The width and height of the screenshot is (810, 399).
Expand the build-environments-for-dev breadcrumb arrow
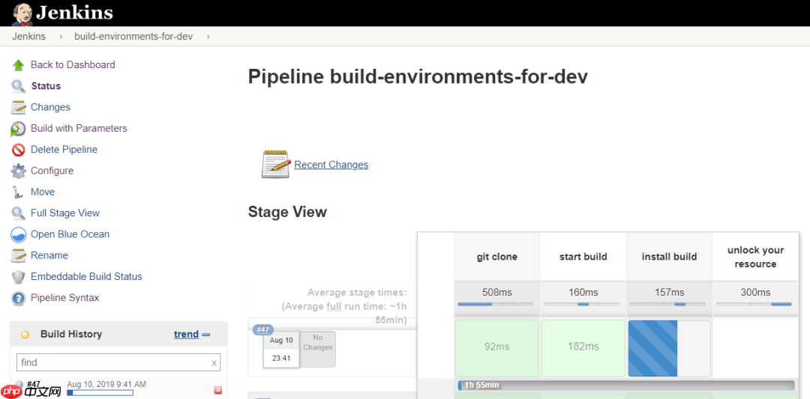[208, 37]
